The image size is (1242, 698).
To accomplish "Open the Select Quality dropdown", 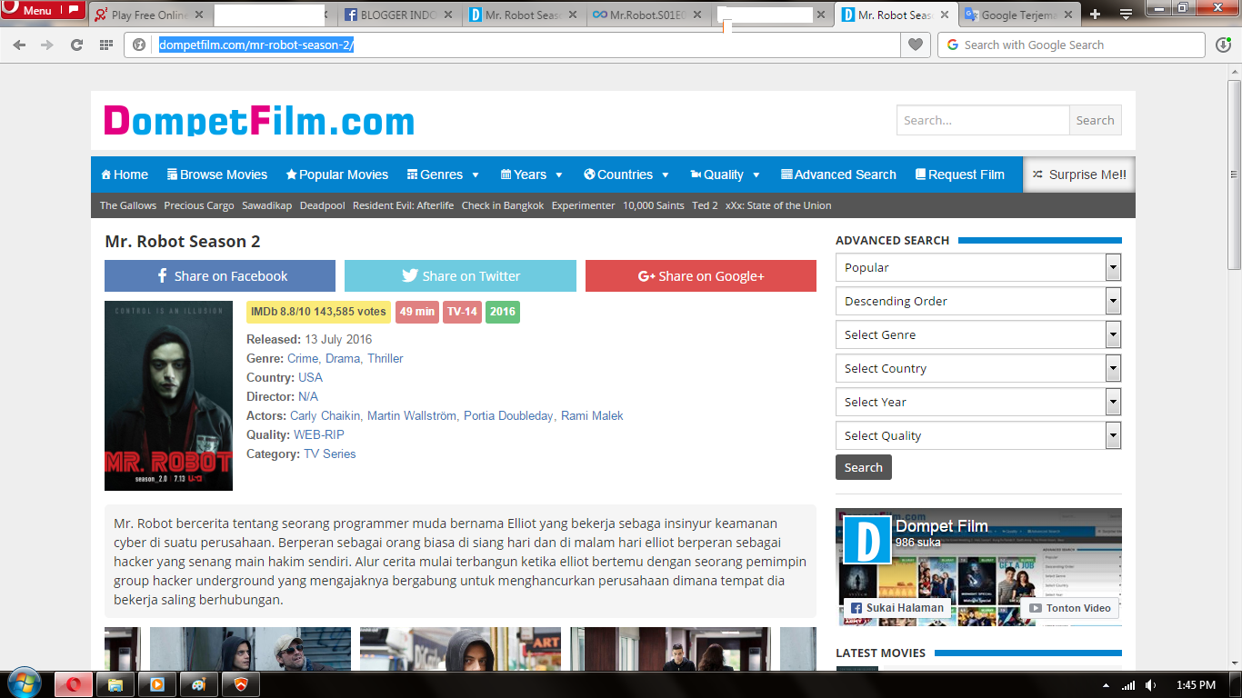I will pyautogui.click(x=978, y=435).
